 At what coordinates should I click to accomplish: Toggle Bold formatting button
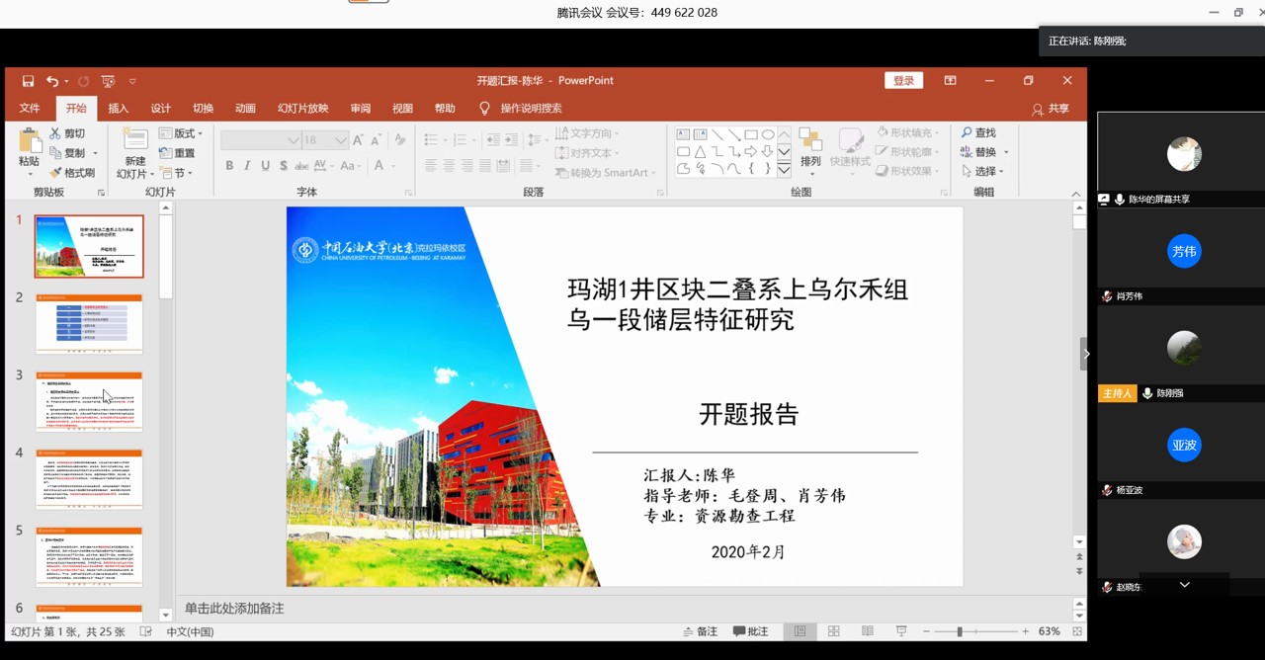coord(229,166)
